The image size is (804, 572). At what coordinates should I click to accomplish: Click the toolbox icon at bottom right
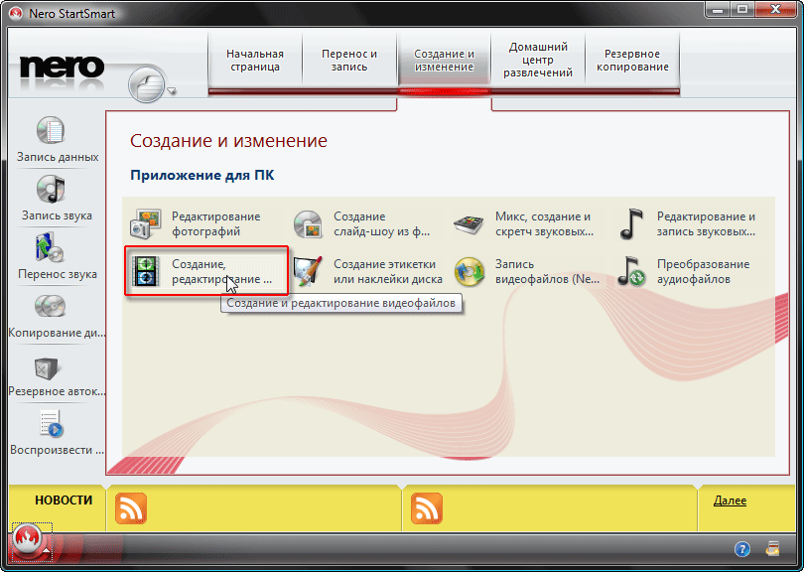(x=772, y=548)
